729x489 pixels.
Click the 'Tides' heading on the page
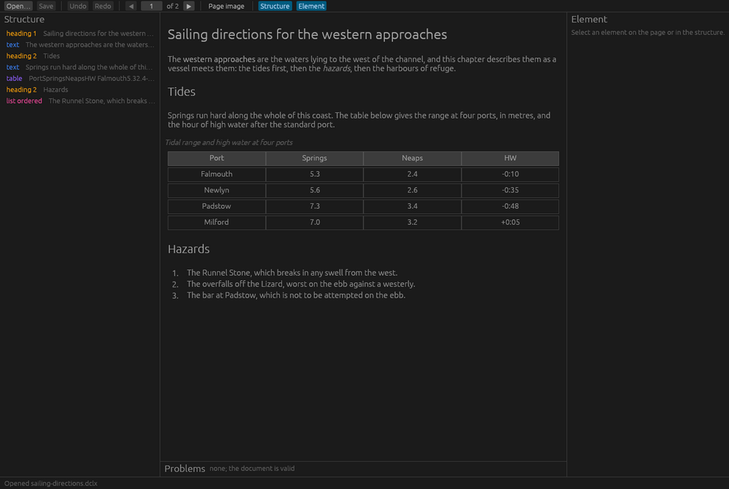point(182,92)
